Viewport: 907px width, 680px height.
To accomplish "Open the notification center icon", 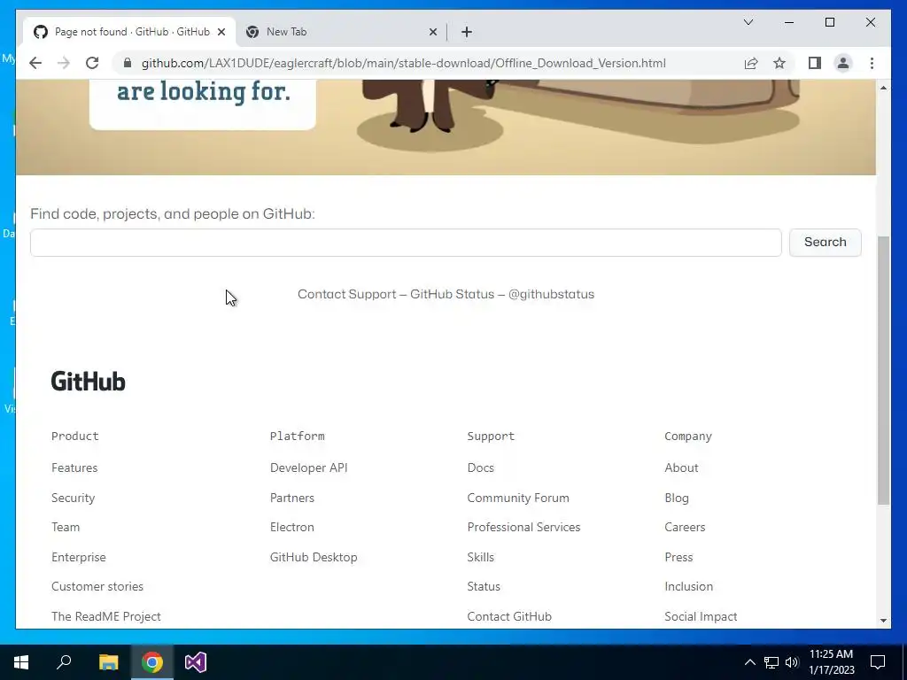I will pos(878,662).
